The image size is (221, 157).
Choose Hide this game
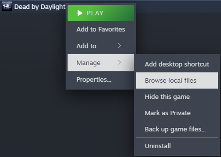(177, 97)
